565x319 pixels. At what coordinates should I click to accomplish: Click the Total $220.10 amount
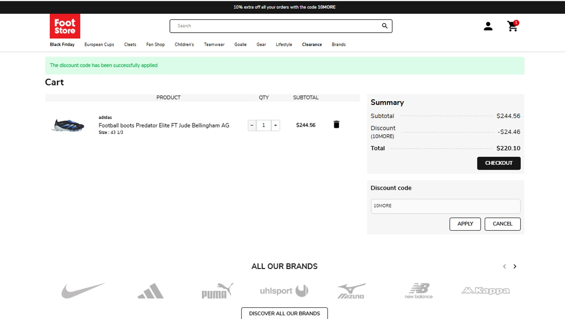point(508,148)
